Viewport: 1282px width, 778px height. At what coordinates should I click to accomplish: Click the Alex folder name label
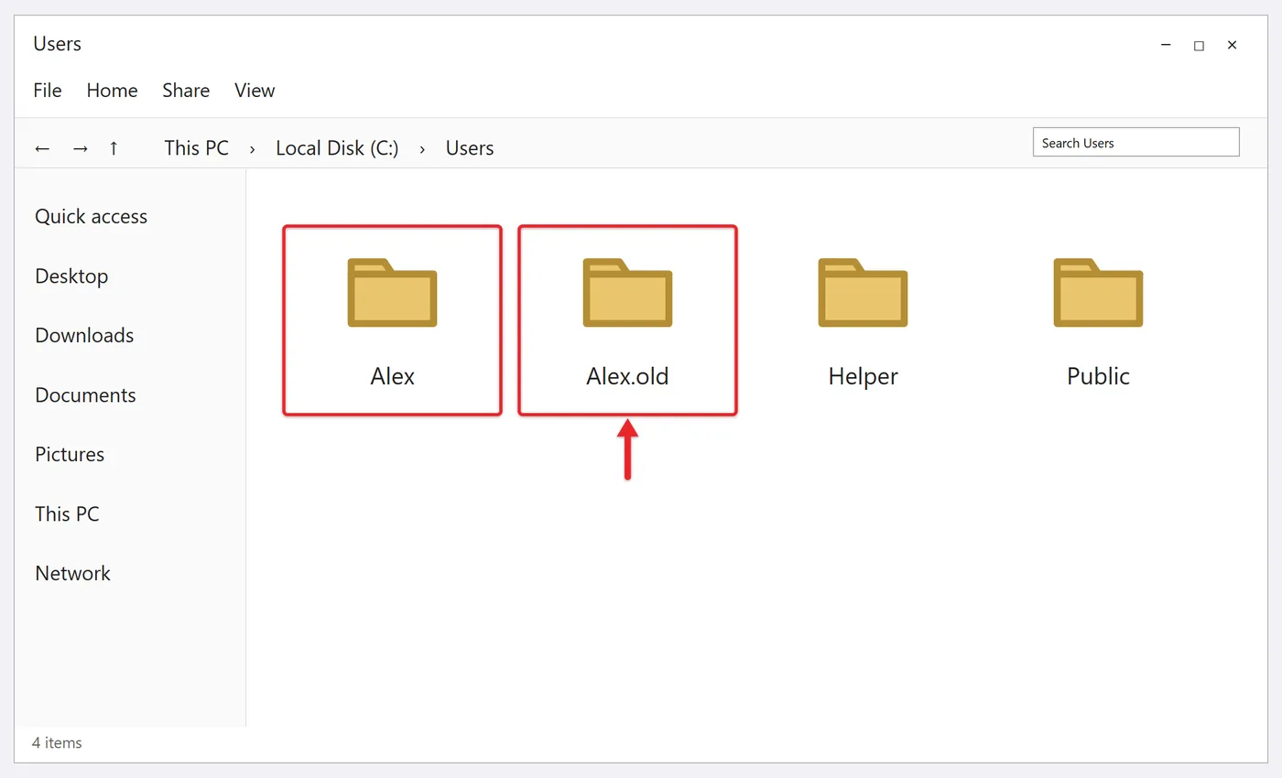393,376
